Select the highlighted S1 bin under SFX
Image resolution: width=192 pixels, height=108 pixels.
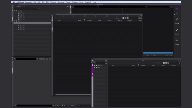pyautogui.click(x=32, y=23)
